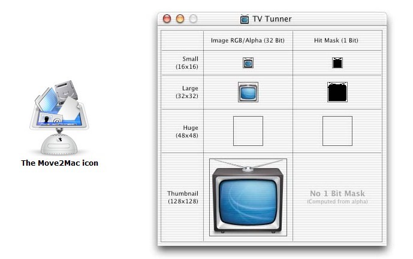Select the Thumbnail 128x128 TV image
Screen dimensions: 413x259
point(248,197)
